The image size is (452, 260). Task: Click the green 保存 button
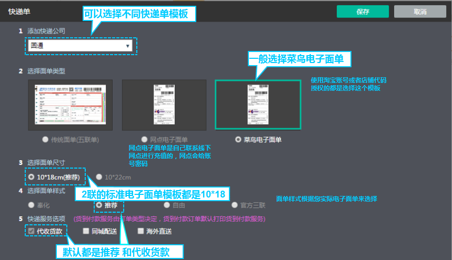363,12
